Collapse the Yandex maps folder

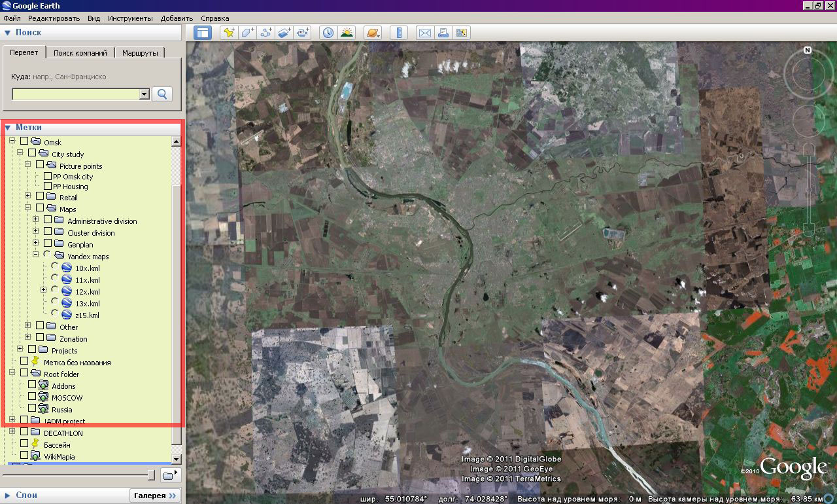pos(36,256)
